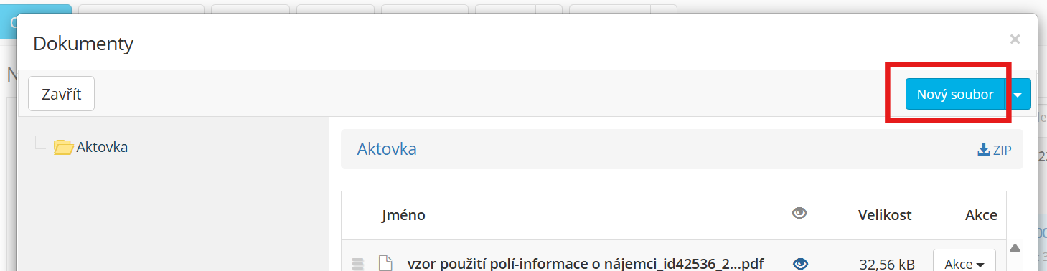Close the Dokumenty dialog with the X
This screenshot has width=1047, height=271.
pyautogui.click(x=1015, y=39)
